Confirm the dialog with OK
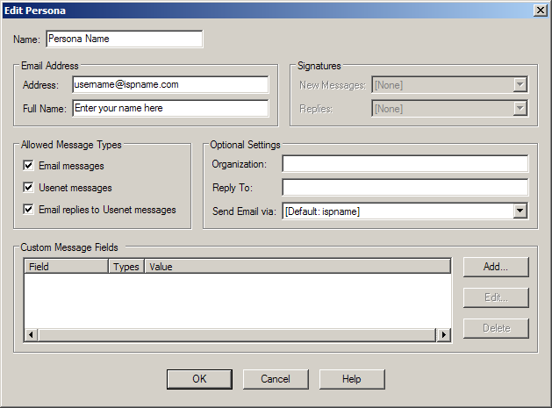This screenshot has height=408, width=552. [x=199, y=379]
